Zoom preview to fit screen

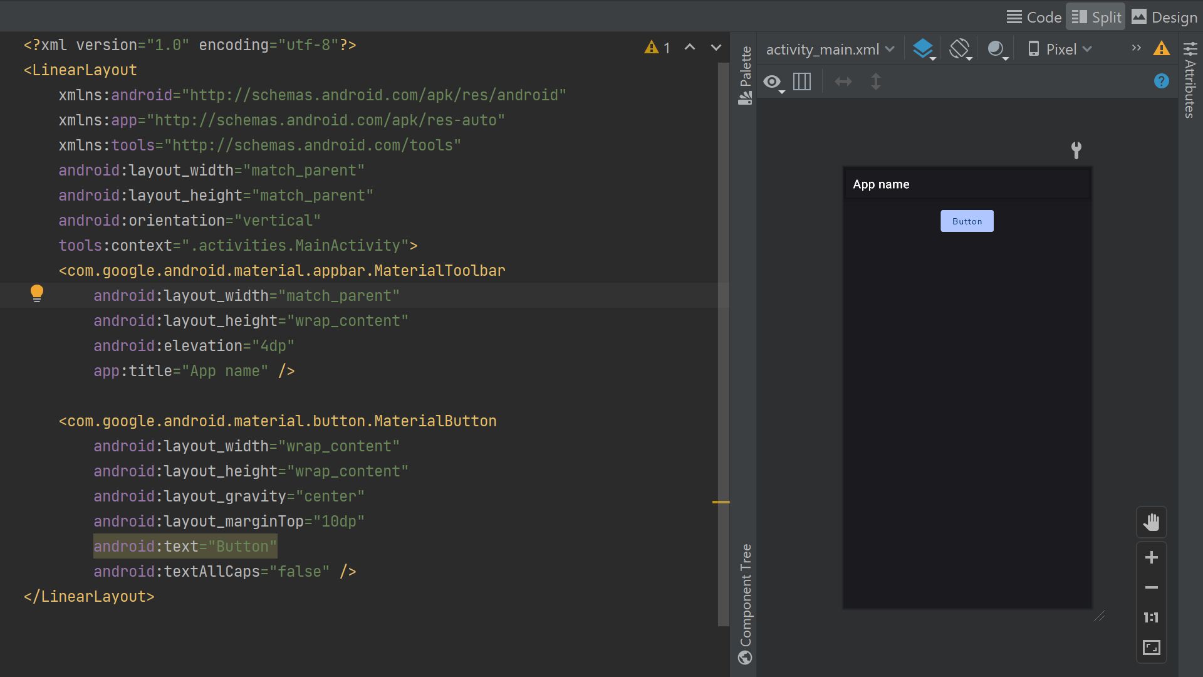point(1151,648)
